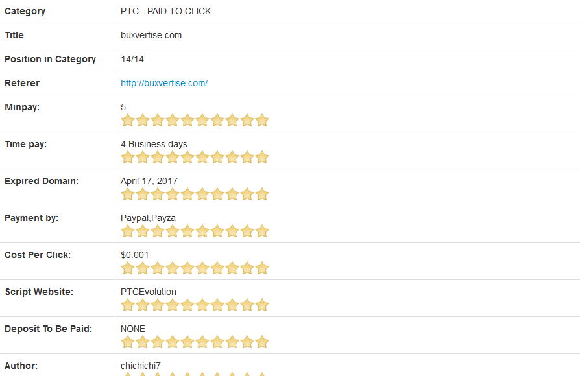Choose the tenth star under Expired Domain
This screenshot has height=376, width=580.
(x=262, y=194)
